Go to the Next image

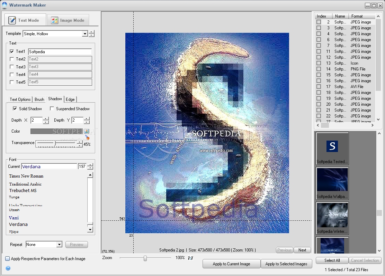302,250
